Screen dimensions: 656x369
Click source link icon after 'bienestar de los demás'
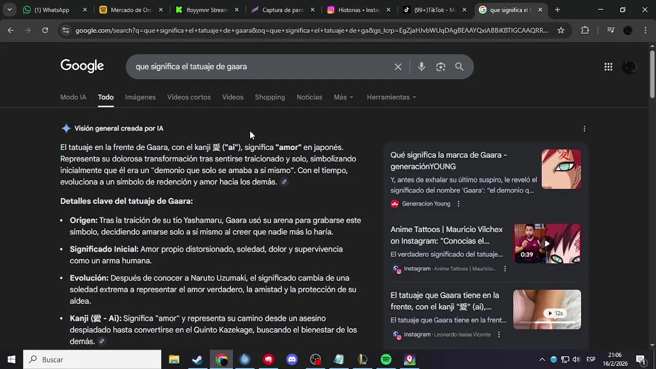pyautogui.click(x=101, y=341)
